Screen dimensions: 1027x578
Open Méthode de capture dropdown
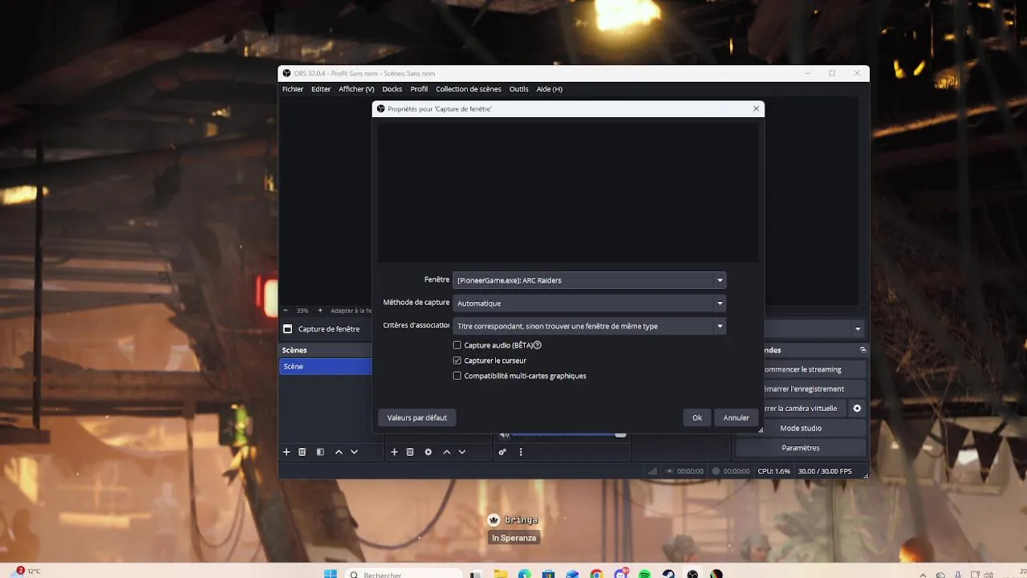click(590, 303)
